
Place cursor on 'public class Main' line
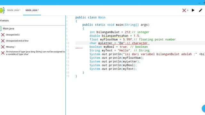[90, 18]
